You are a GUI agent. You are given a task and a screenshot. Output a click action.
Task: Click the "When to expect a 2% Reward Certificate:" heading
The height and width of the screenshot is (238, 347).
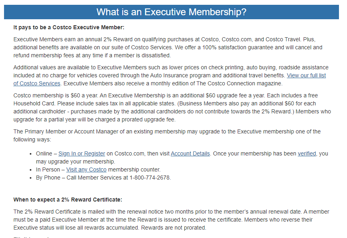[68, 200]
